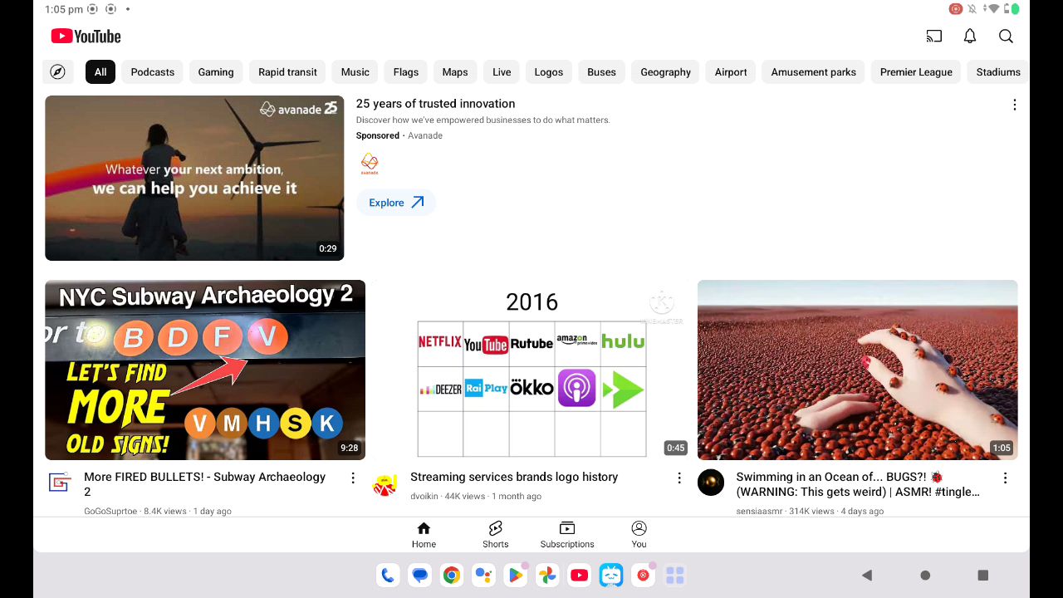Tap the Android recent apps square button

click(983, 575)
